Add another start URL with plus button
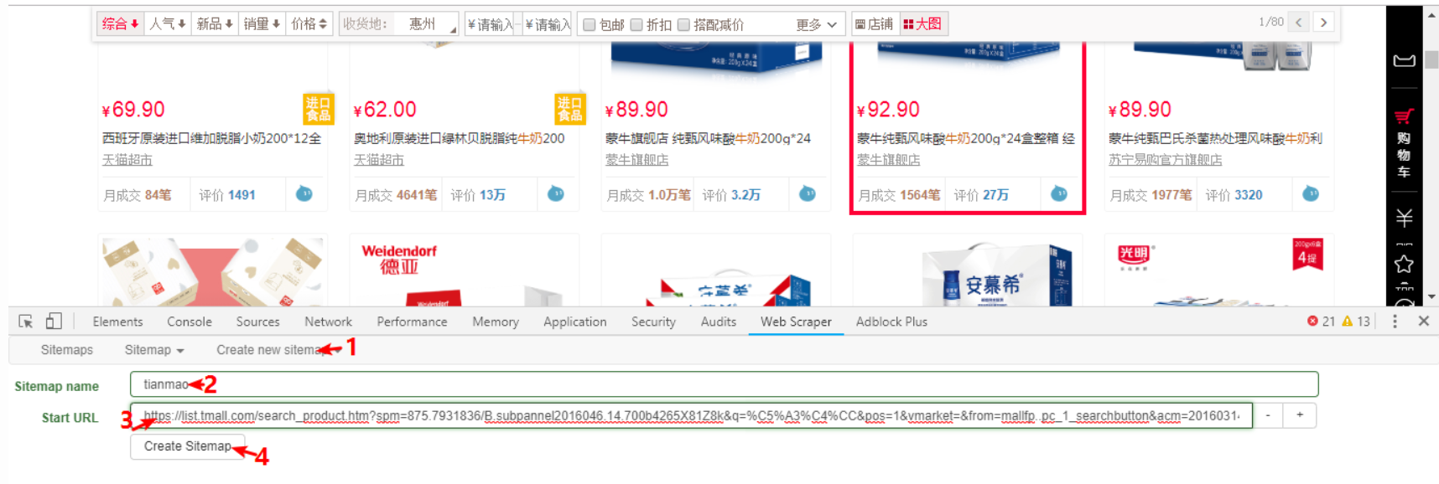Viewport: 1439px width, 484px height. click(x=1300, y=415)
